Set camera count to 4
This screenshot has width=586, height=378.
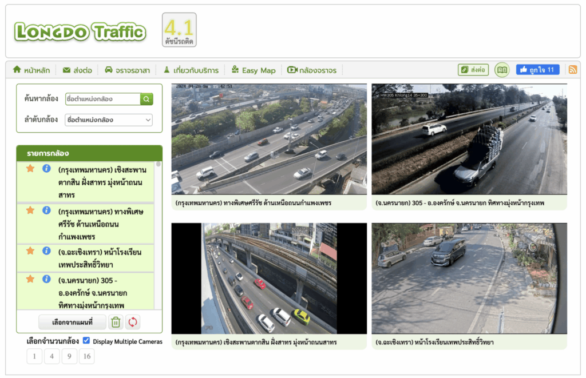52,356
